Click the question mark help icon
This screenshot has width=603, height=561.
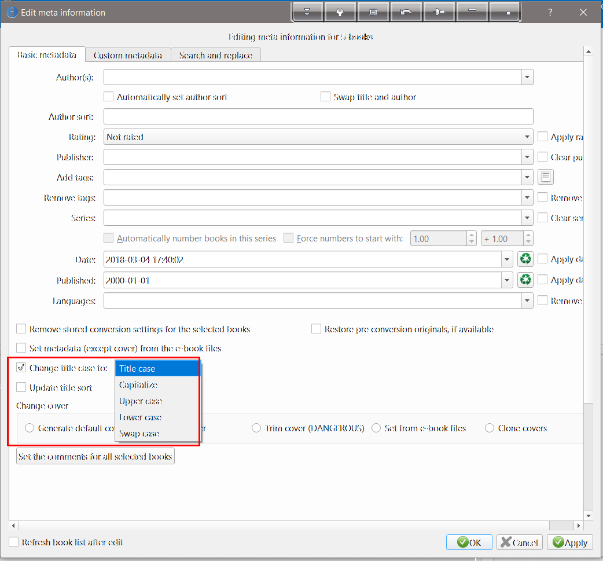tap(550, 12)
